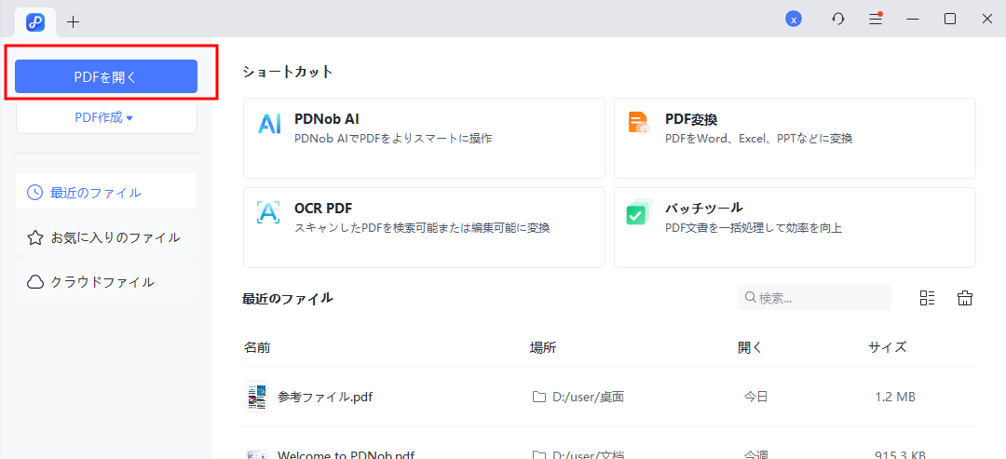Maximize the PDNob window
Screen dimensions: 1006x459
pos(950,20)
